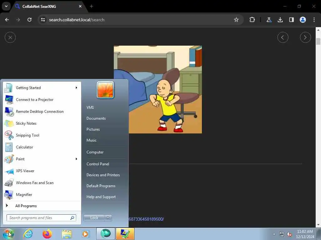Show hidden tray icons arrow
Screen dimensions: 321x240
coord(274,234)
